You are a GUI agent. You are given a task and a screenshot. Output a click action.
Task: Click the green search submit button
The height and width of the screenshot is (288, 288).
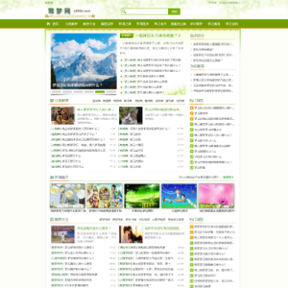174,11
